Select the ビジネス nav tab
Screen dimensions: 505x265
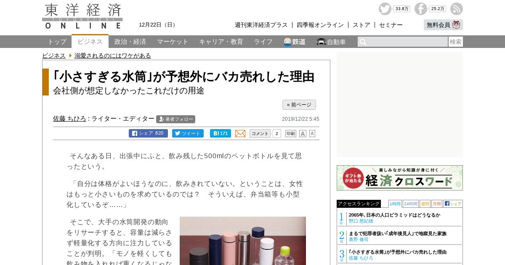pyautogui.click(x=90, y=41)
